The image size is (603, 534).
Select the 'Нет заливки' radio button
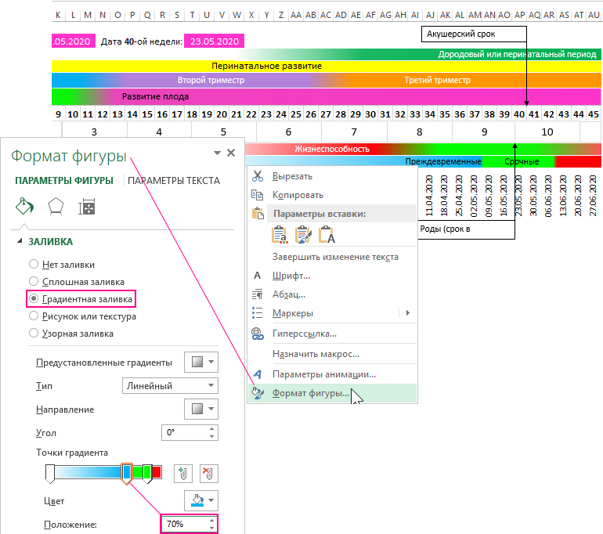34,264
